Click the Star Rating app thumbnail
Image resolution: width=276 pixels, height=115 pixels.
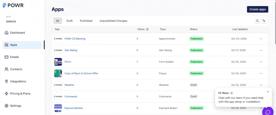[x=58, y=50]
